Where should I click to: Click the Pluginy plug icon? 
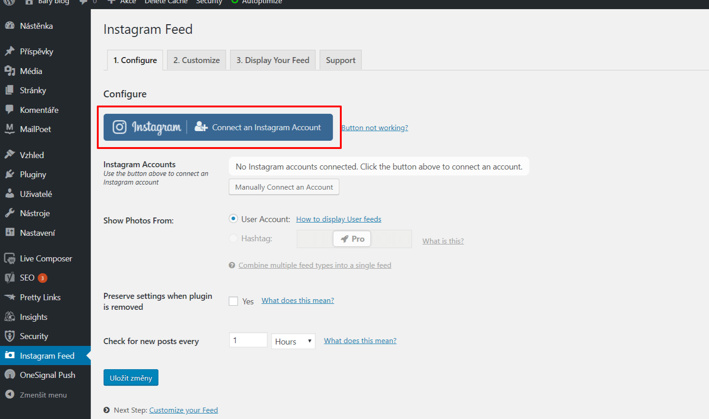click(x=10, y=174)
